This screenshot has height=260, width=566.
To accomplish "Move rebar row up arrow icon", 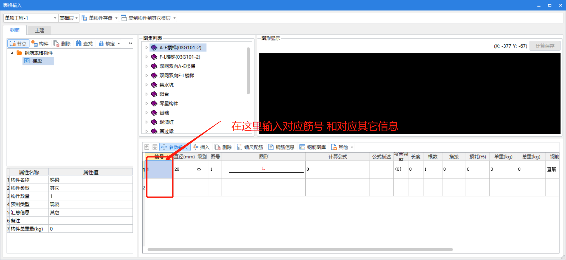I will [x=147, y=147].
